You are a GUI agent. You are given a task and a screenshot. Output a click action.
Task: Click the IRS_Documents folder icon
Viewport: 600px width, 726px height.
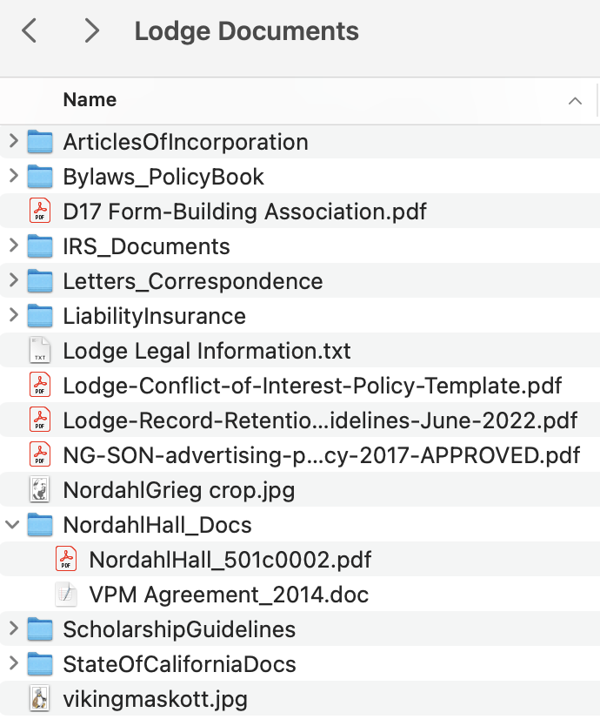point(40,245)
